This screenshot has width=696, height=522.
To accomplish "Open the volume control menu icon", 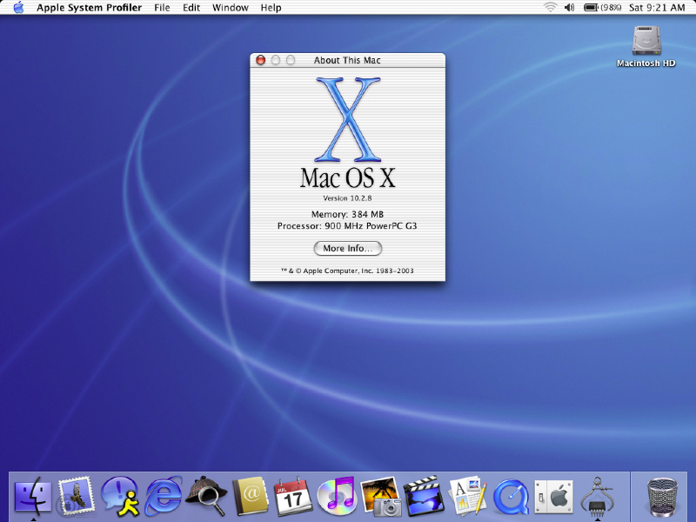I will pos(570,8).
